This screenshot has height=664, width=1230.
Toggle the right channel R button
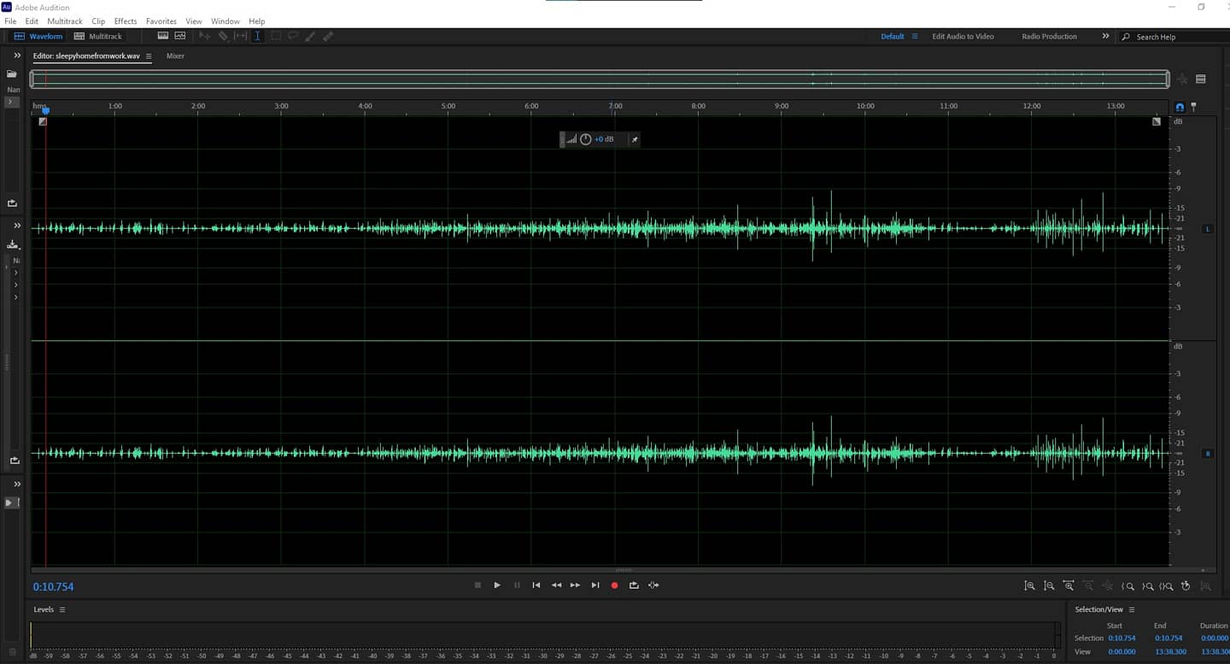tap(1208, 454)
